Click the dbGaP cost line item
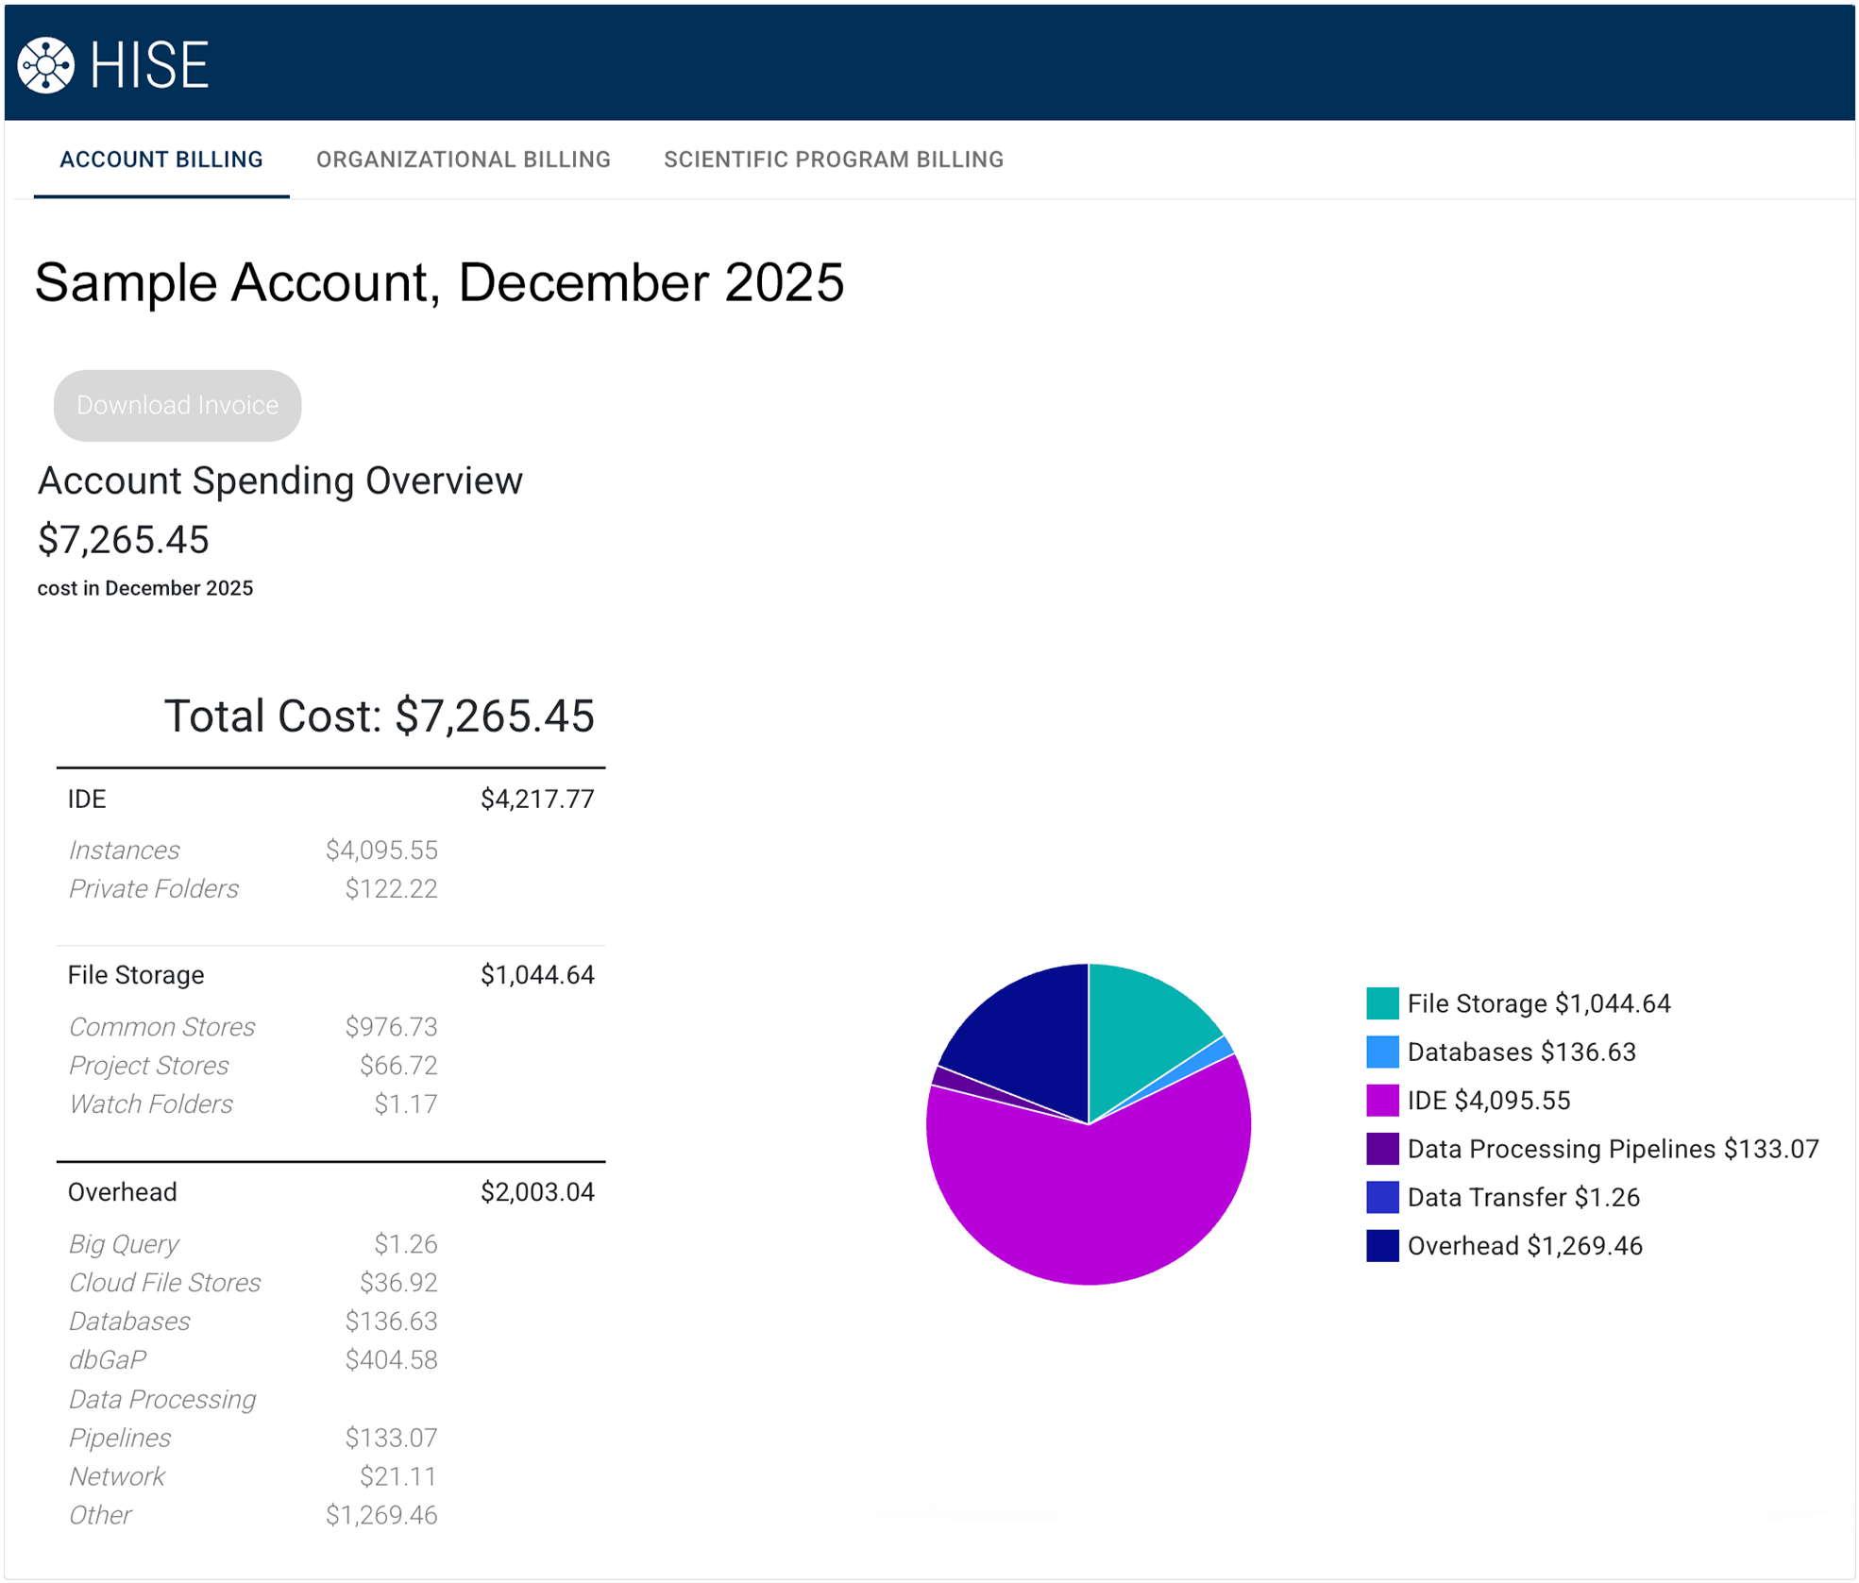The image size is (1859, 1583). [x=108, y=1359]
